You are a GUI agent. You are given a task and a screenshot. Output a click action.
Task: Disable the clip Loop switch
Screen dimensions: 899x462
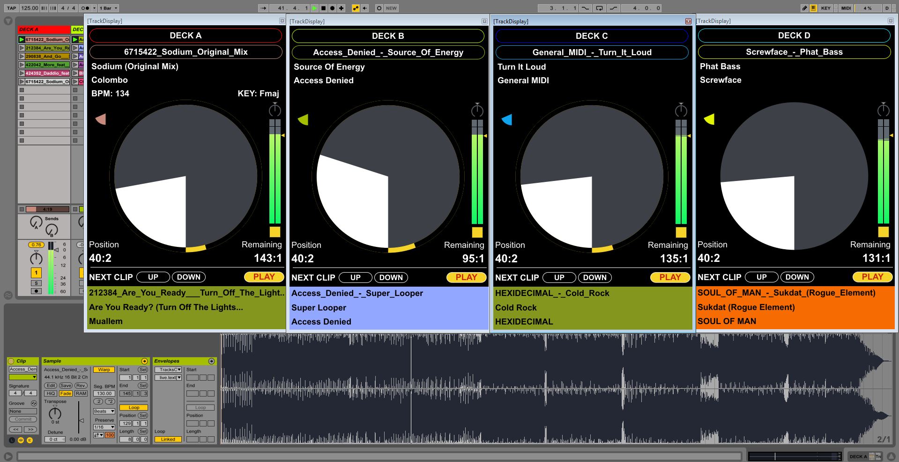point(134,407)
